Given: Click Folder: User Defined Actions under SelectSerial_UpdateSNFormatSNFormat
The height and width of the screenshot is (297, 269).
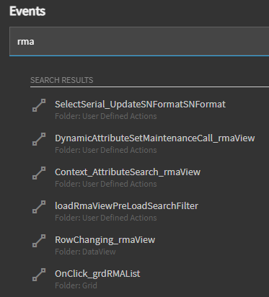Looking at the screenshot, I should pos(106,116).
